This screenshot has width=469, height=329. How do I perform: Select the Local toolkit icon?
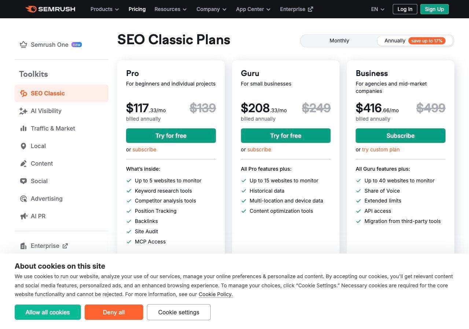[23, 146]
